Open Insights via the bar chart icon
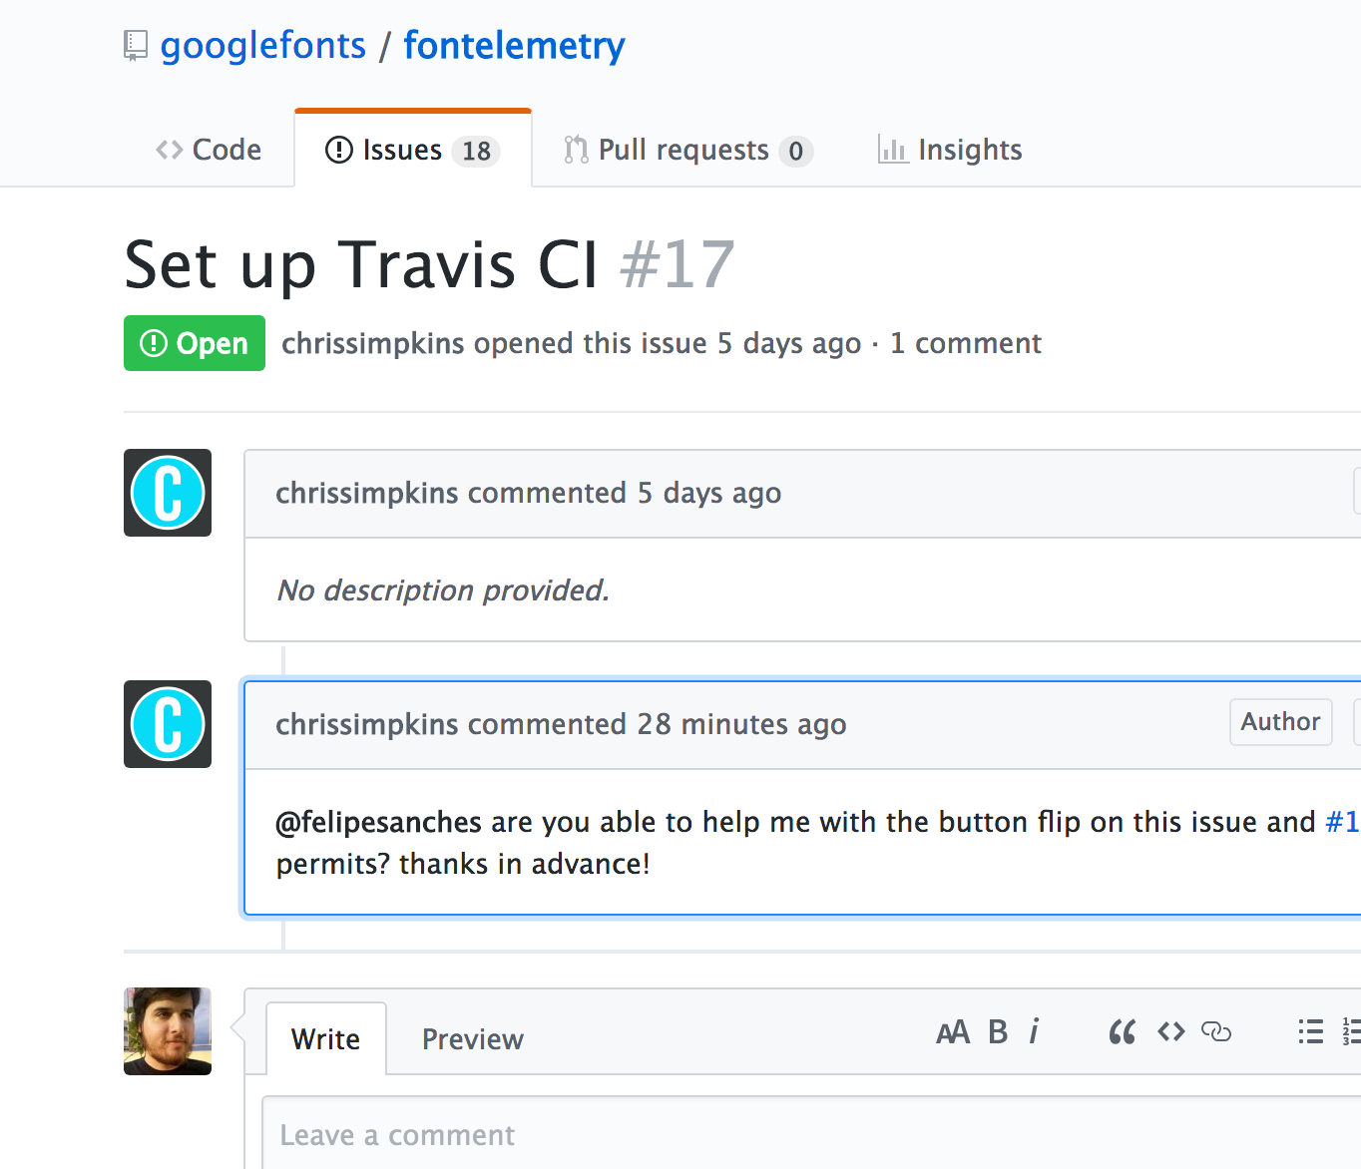This screenshot has width=1361, height=1169. click(892, 149)
